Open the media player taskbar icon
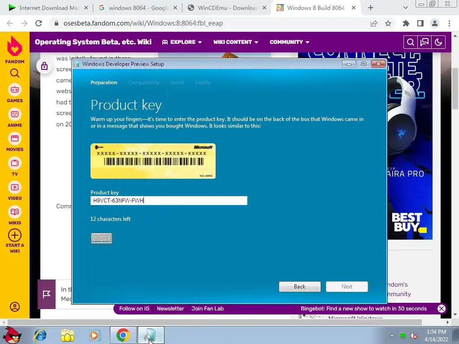The height and width of the screenshot is (344, 459). click(95, 335)
